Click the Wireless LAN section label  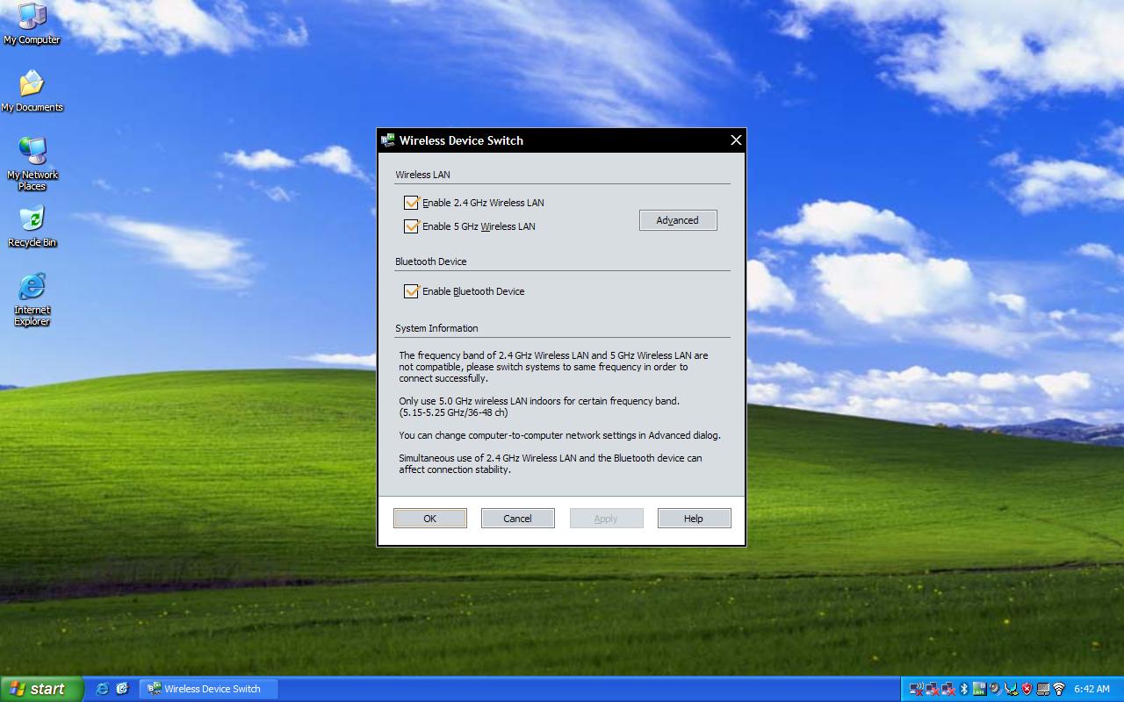(422, 175)
